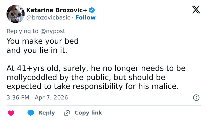This screenshot has width=207, height=121.
Task: Follow Katarina Brozovic
Action: [x=85, y=17]
